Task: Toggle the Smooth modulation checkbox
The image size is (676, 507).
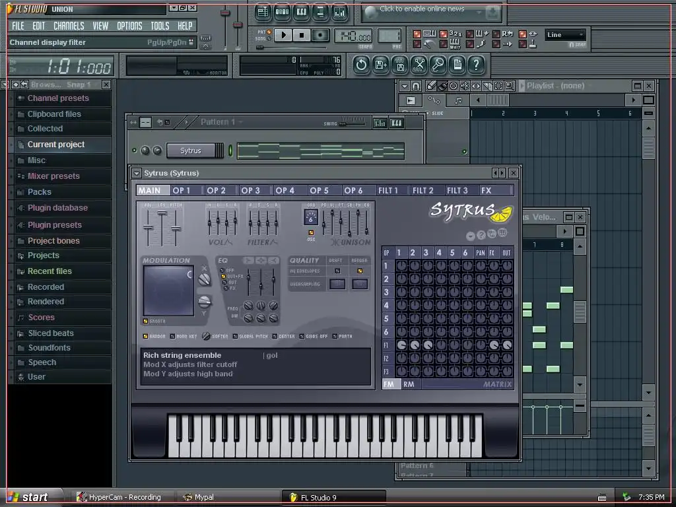Action: click(x=146, y=321)
